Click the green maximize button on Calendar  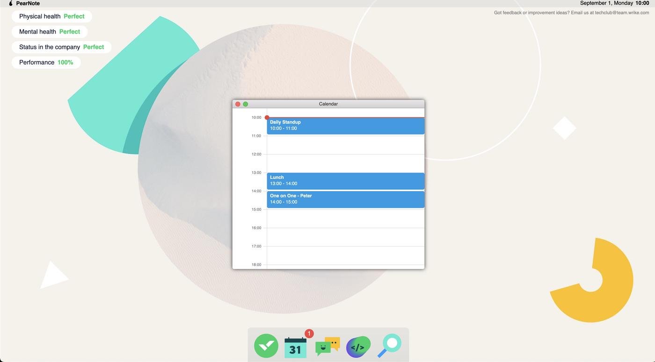(246, 104)
